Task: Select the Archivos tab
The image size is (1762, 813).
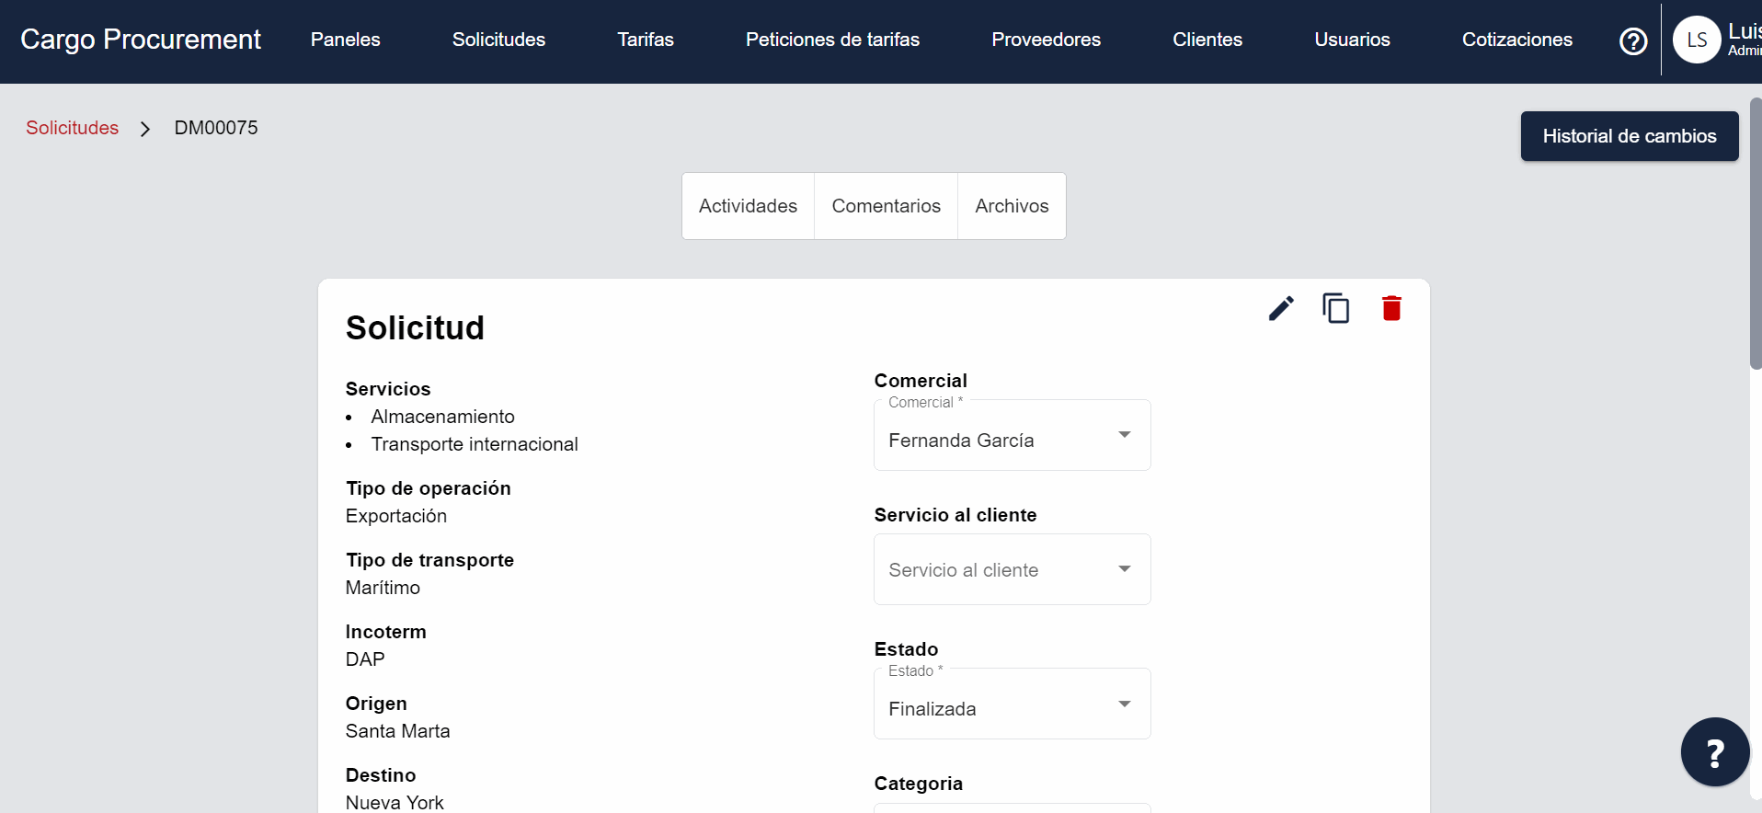Action: coord(1012,206)
